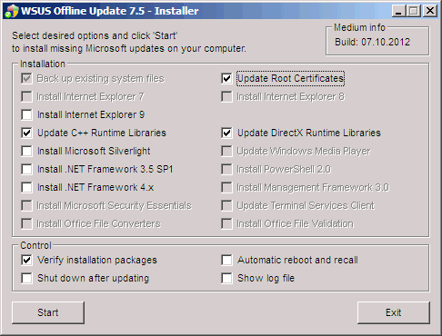
Task: Click the disabled maximize button in the title bar
Action: pos(414,11)
